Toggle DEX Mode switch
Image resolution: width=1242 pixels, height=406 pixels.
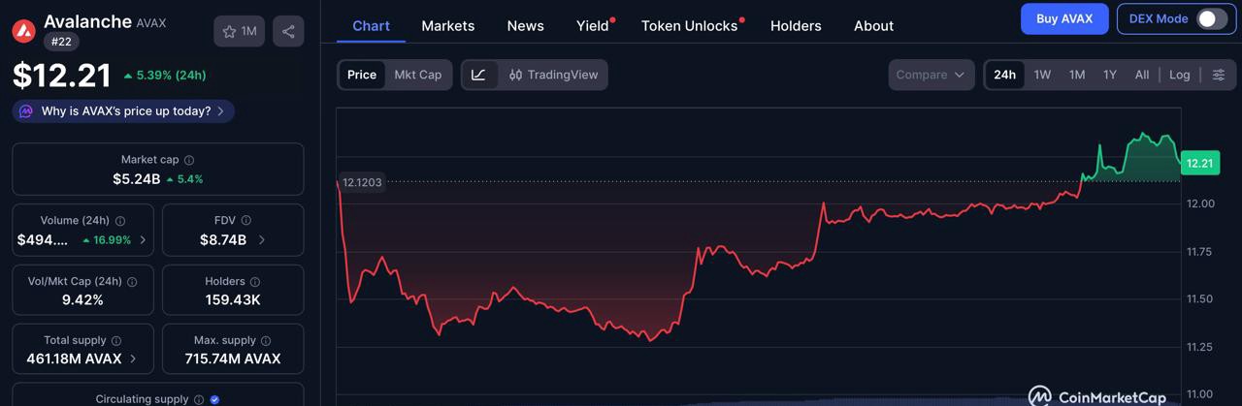tap(1211, 18)
